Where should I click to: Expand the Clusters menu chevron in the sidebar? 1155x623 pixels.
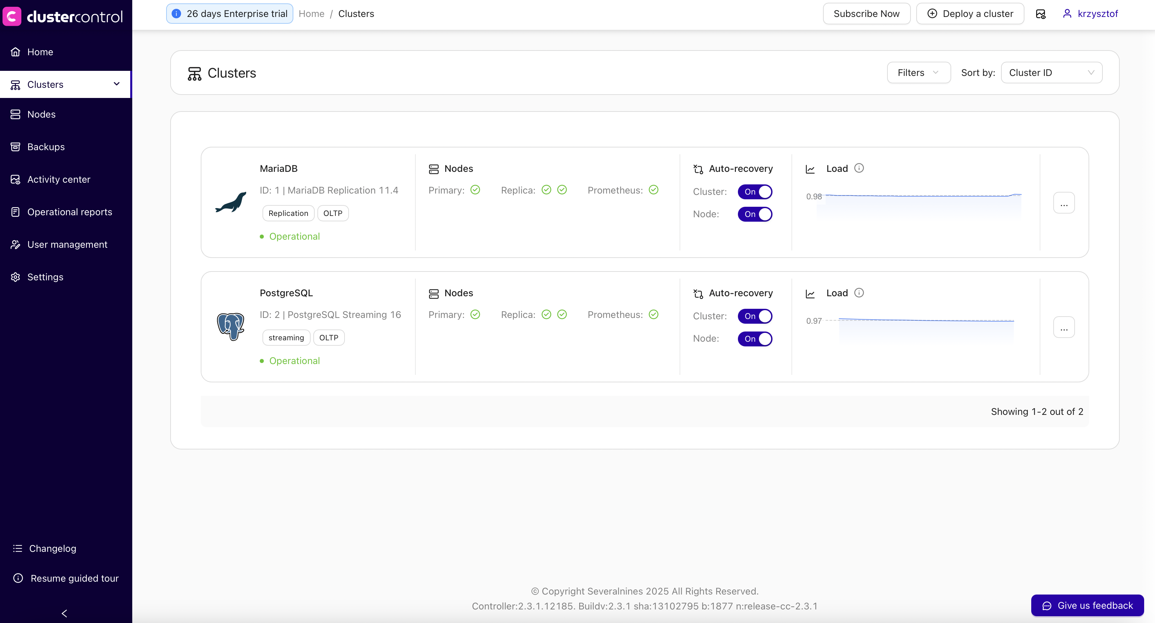117,84
